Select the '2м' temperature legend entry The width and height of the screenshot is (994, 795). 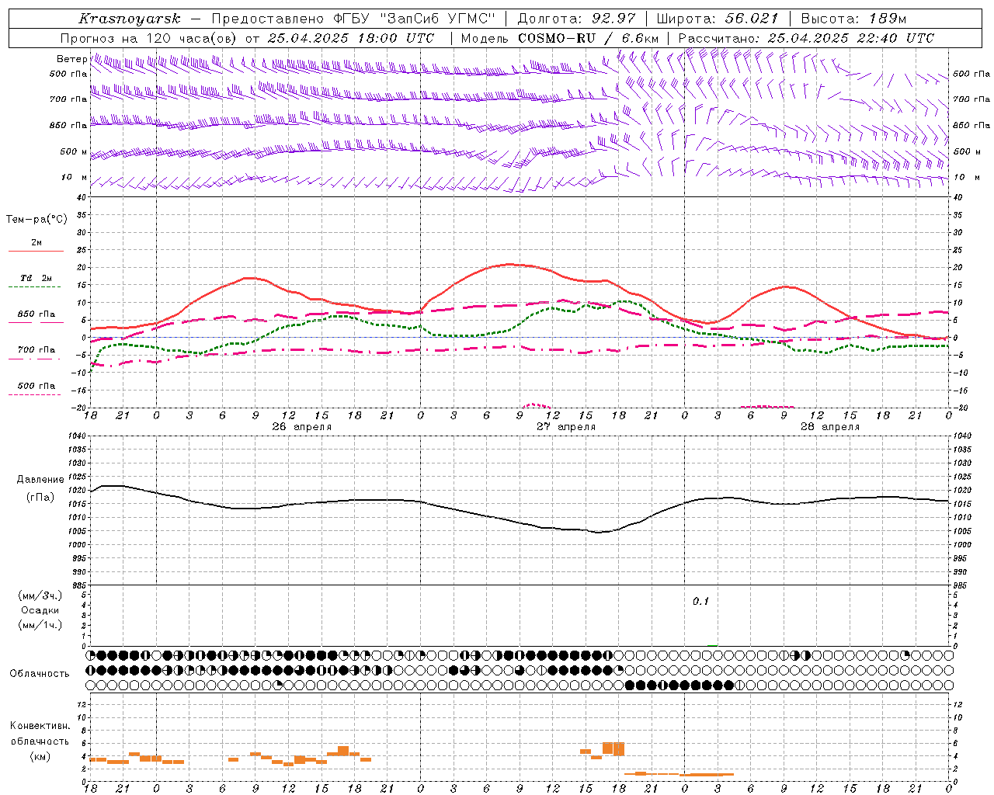[x=36, y=242]
